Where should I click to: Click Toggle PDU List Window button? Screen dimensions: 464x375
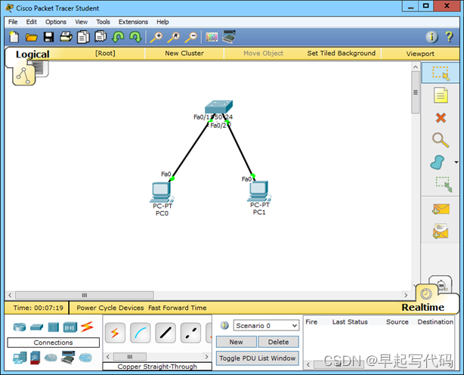tap(257, 358)
